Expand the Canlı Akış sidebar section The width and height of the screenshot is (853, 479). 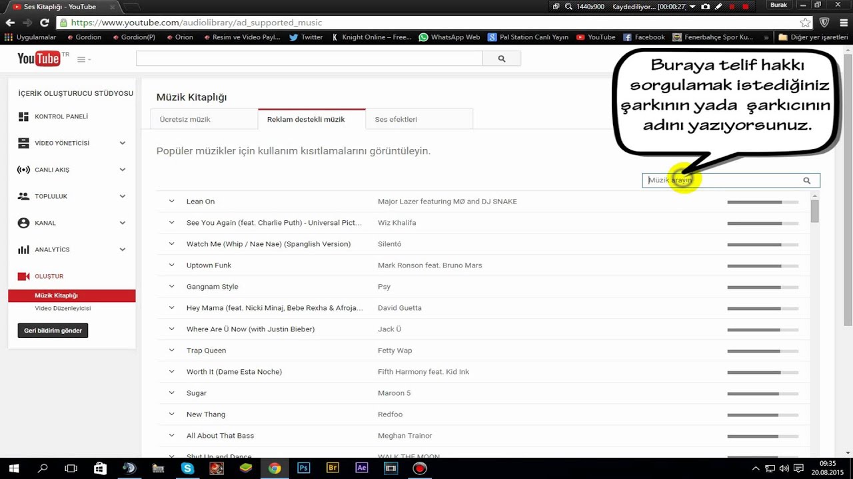pos(123,170)
